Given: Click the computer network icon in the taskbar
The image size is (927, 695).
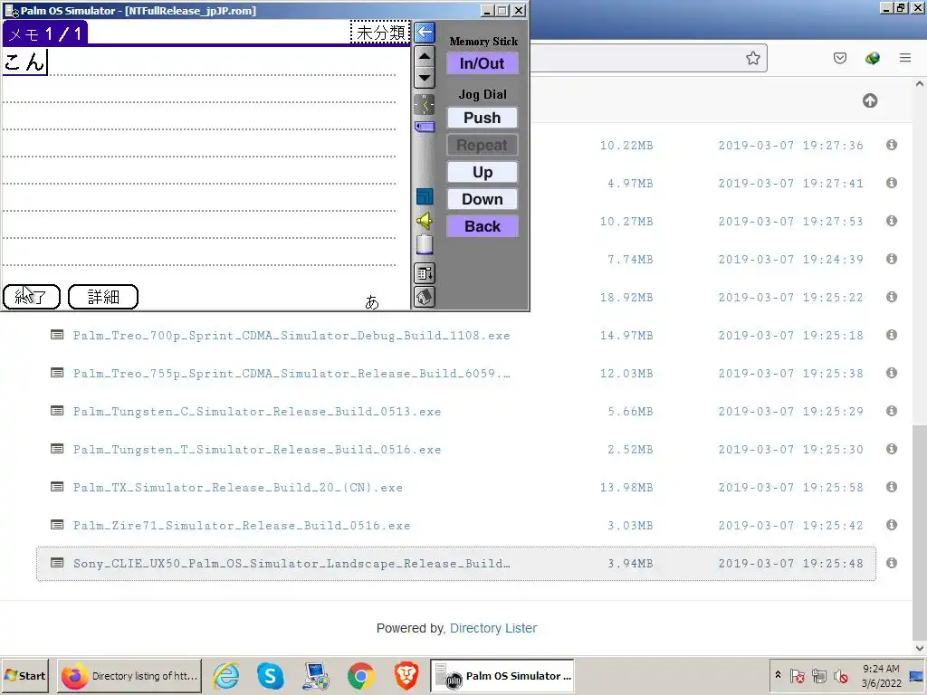Looking at the screenshot, I should (x=316, y=675).
